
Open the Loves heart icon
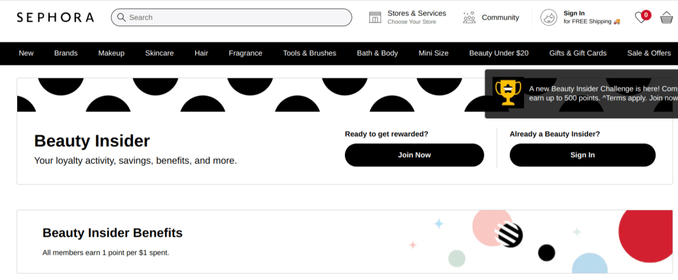pos(642,17)
